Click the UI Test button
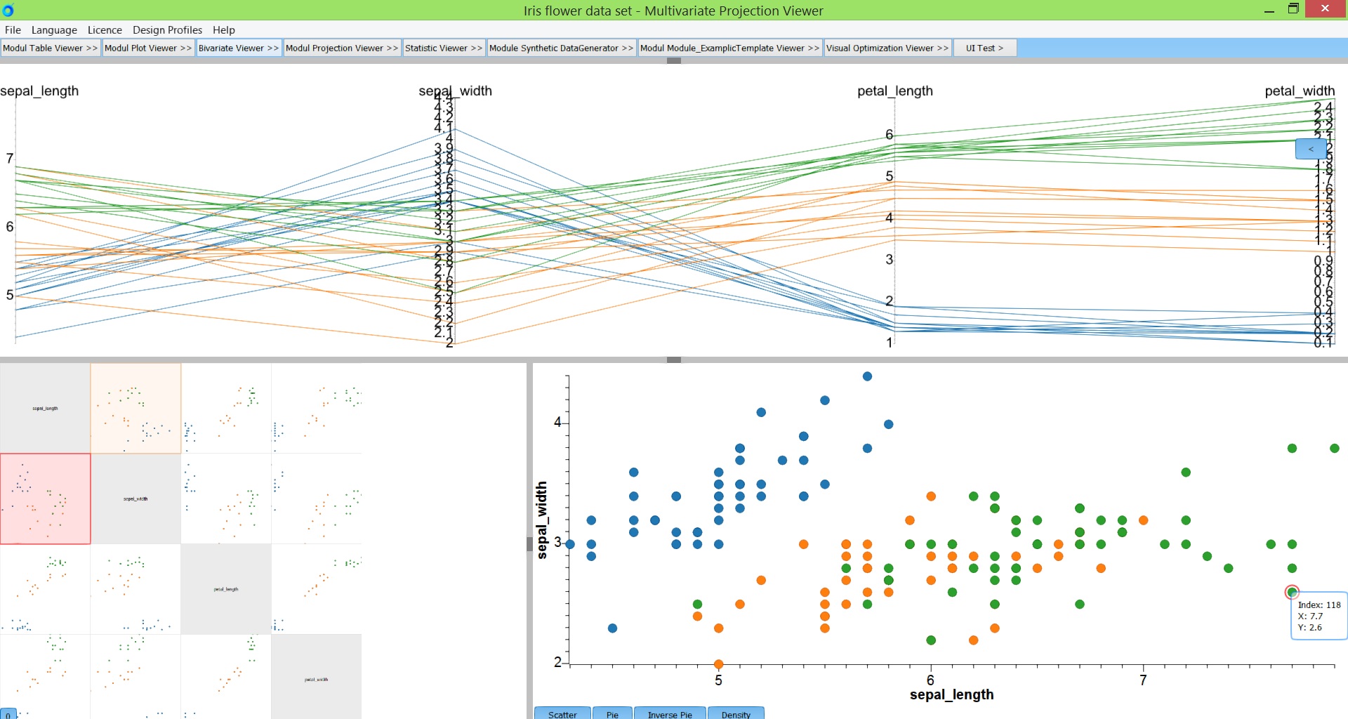The width and height of the screenshot is (1348, 719). [984, 48]
